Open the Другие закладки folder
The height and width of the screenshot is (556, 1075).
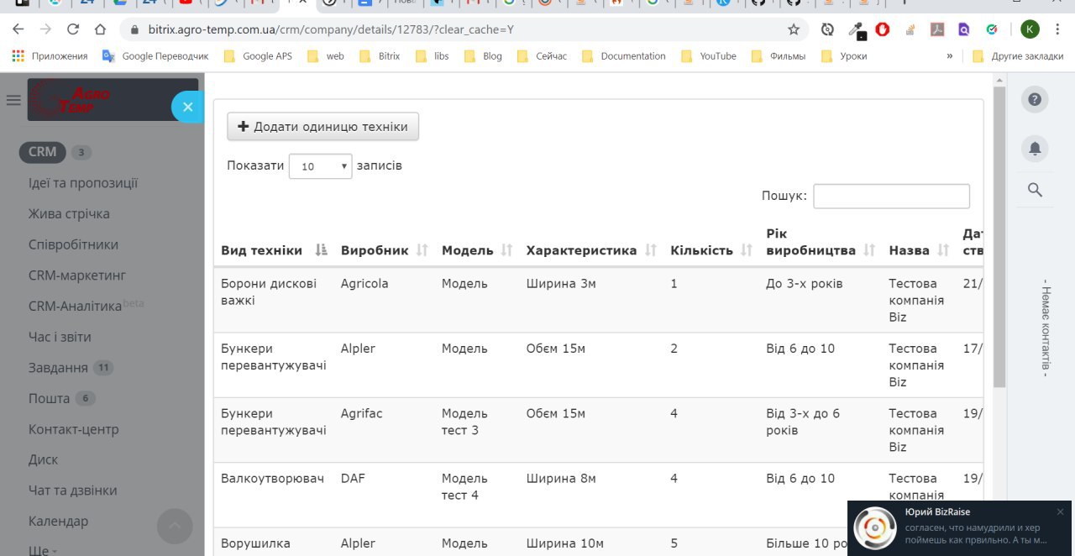click(x=1018, y=56)
